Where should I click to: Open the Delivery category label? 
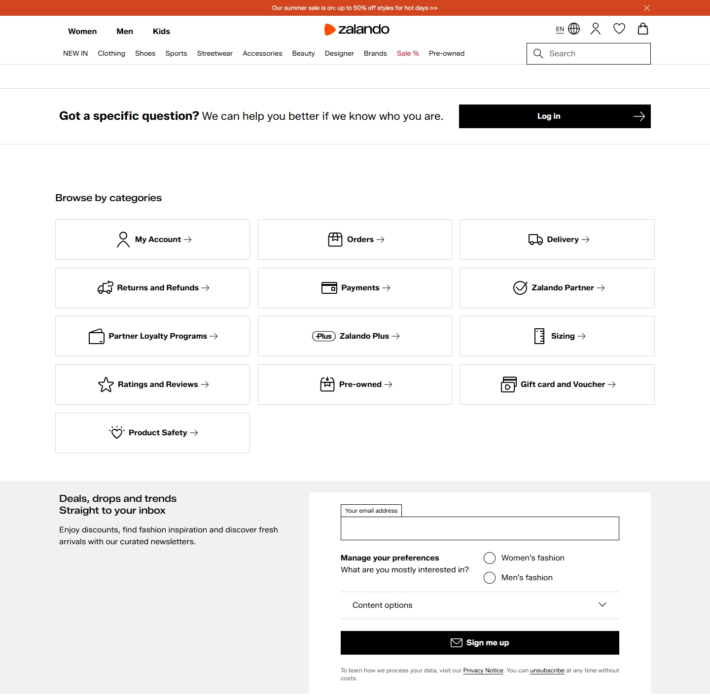[563, 240]
